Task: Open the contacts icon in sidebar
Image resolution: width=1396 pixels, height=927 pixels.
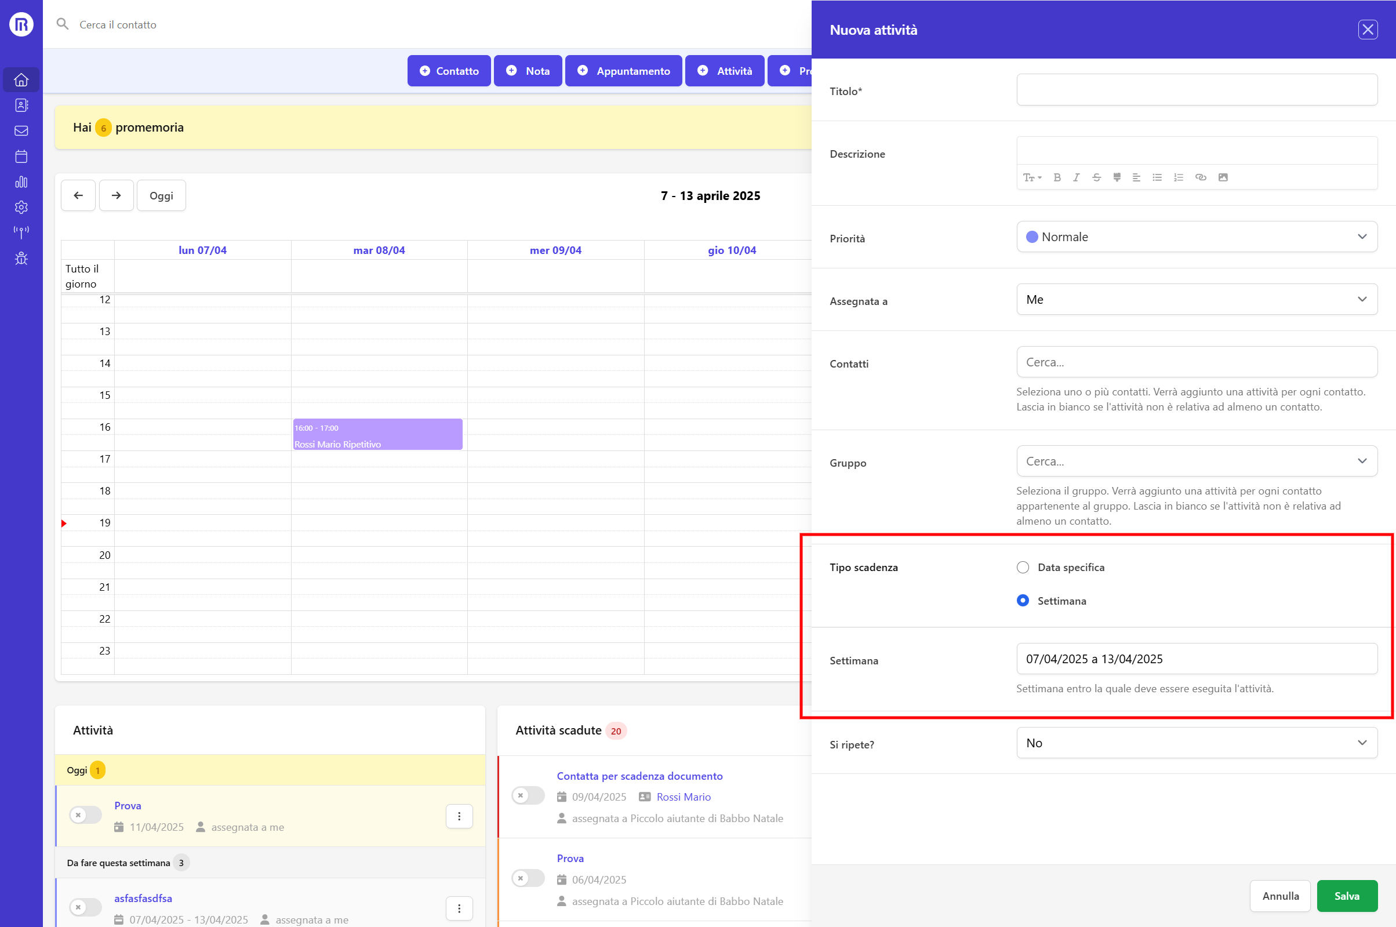Action: coord(21,106)
